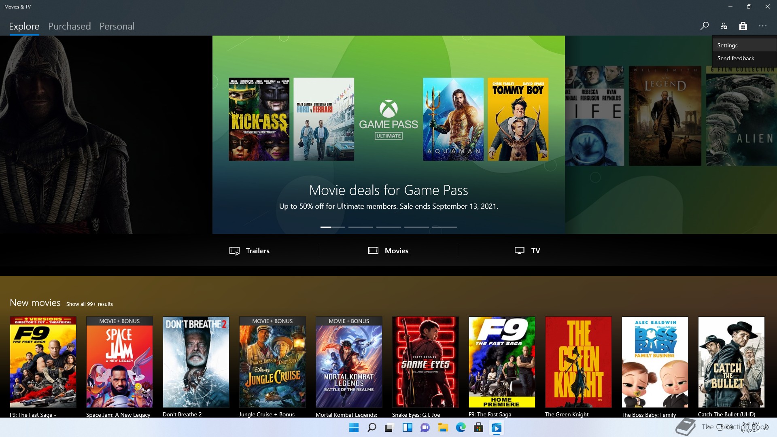Click the Movies film strip icon
The height and width of the screenshot is (437, 777).
tap(373, 250)
